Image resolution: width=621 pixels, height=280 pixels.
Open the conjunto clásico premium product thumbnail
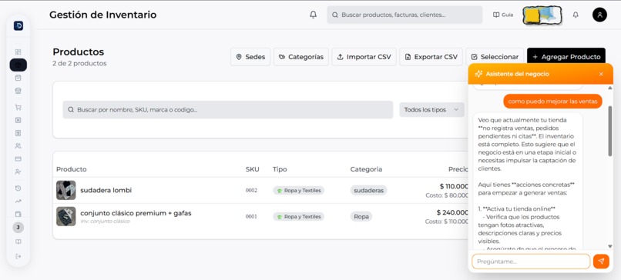[65, 216]
